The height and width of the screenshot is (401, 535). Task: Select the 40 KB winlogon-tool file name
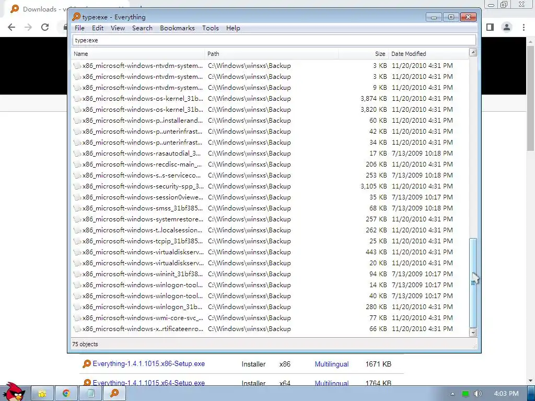(143, 296)
